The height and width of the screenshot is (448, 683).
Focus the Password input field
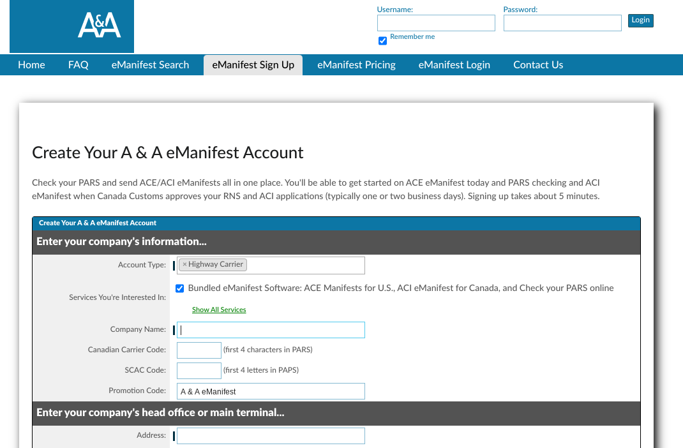(x=562, y=23)
